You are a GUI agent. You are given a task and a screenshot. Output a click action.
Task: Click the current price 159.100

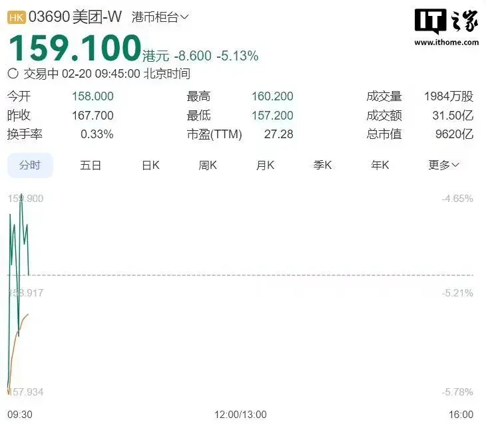point(75,48)
